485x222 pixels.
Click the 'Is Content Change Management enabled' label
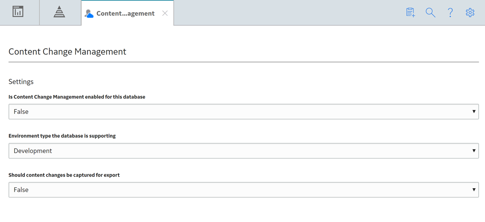point(77,97)
